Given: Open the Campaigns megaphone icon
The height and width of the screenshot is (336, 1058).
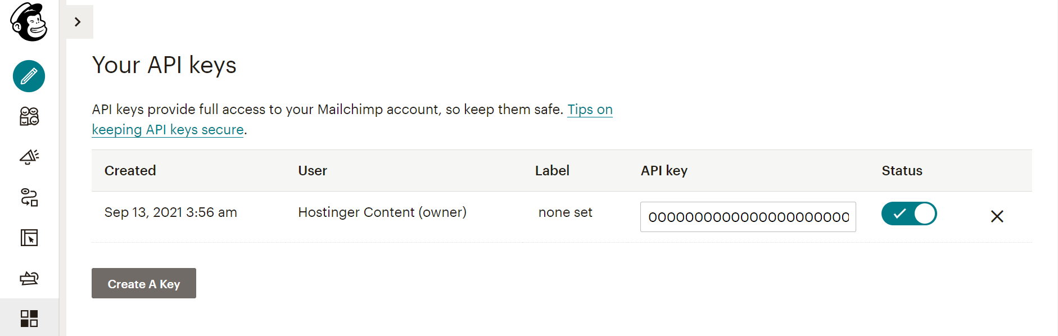Looking at the screenshot, I should pyautogui.click(x=29, y=157).
